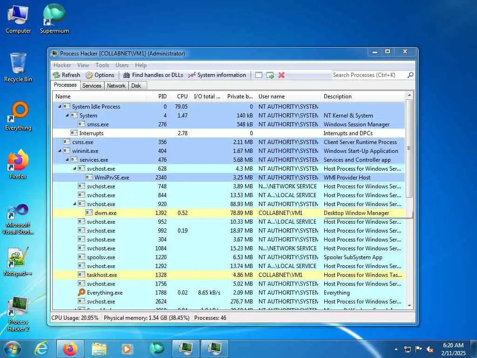Select the csrss.exe process icon
The width and height of the screenshot is (477, 358).
[x=67, y=142]
